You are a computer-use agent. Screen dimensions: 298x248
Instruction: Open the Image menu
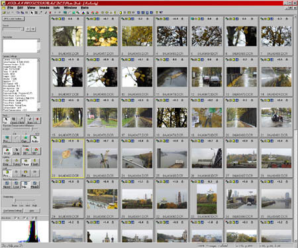pyautogui.click(x=44, y=7)
